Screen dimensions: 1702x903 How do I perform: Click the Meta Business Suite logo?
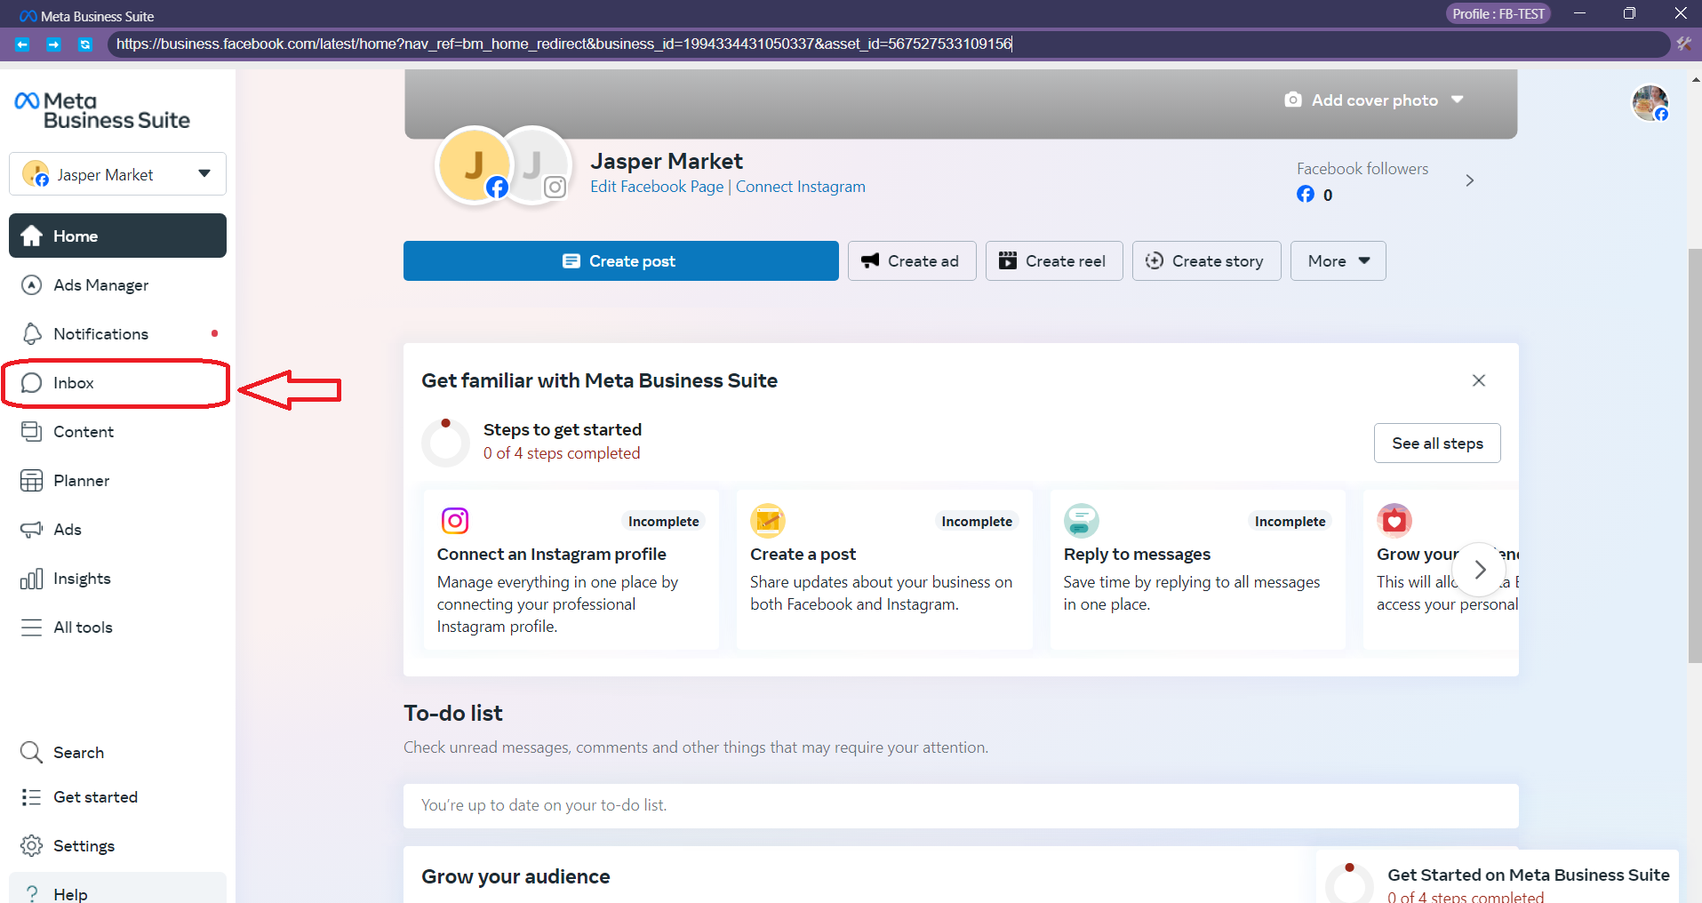(x=102, y=111)
